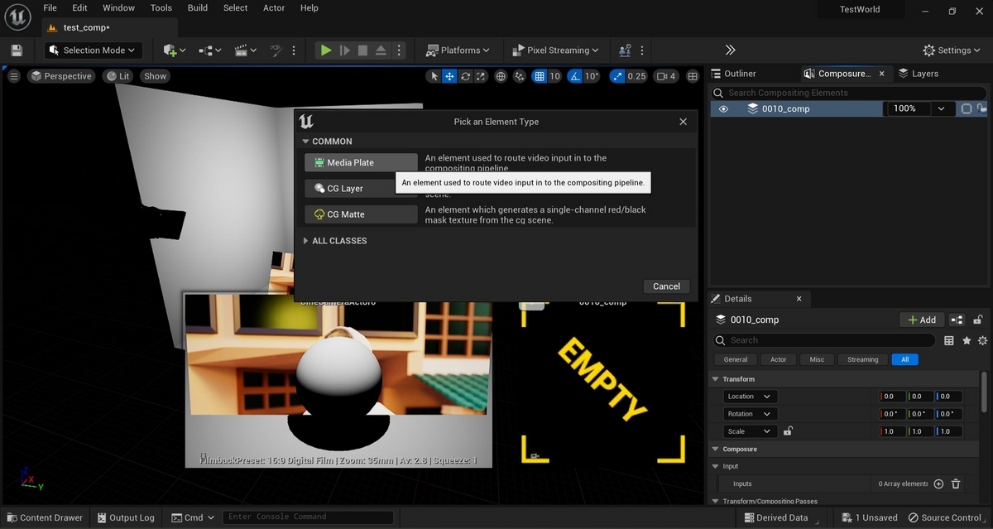Click the Search Compositing Elements field
The width and height of the screenshot is (993, 529).
pos(852,93)
